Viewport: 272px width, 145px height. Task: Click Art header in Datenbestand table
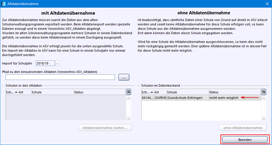tap(160, 92)
